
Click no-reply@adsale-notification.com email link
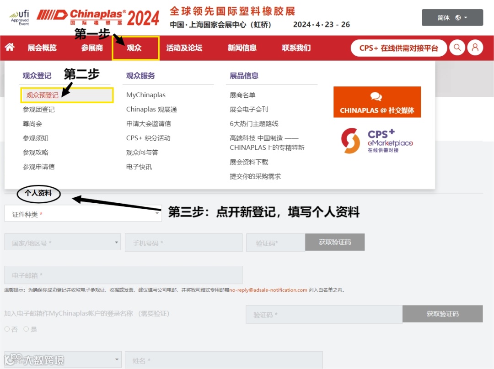point(268,290)
